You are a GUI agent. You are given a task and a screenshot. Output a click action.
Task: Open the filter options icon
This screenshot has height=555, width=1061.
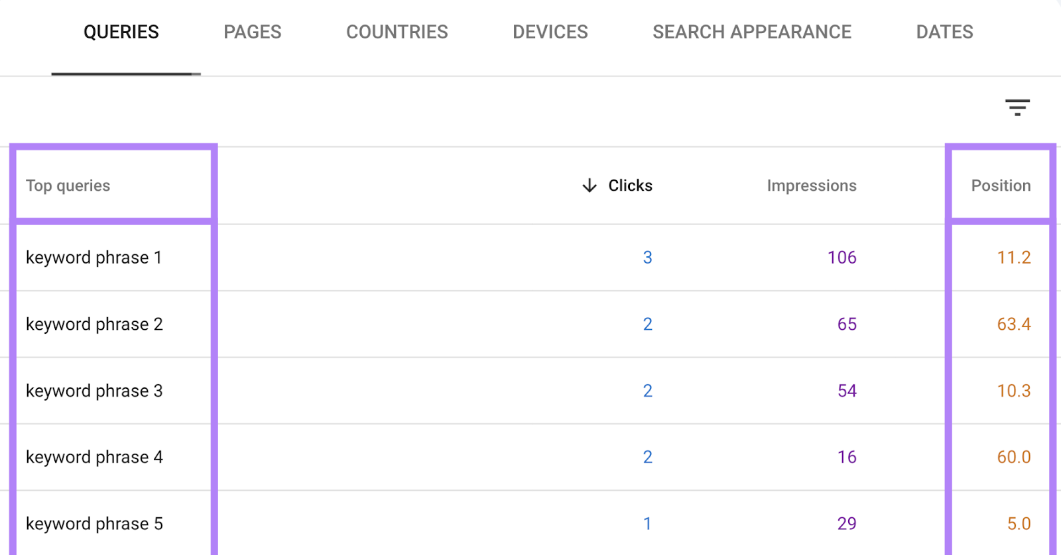click(x=1017, y=108)
